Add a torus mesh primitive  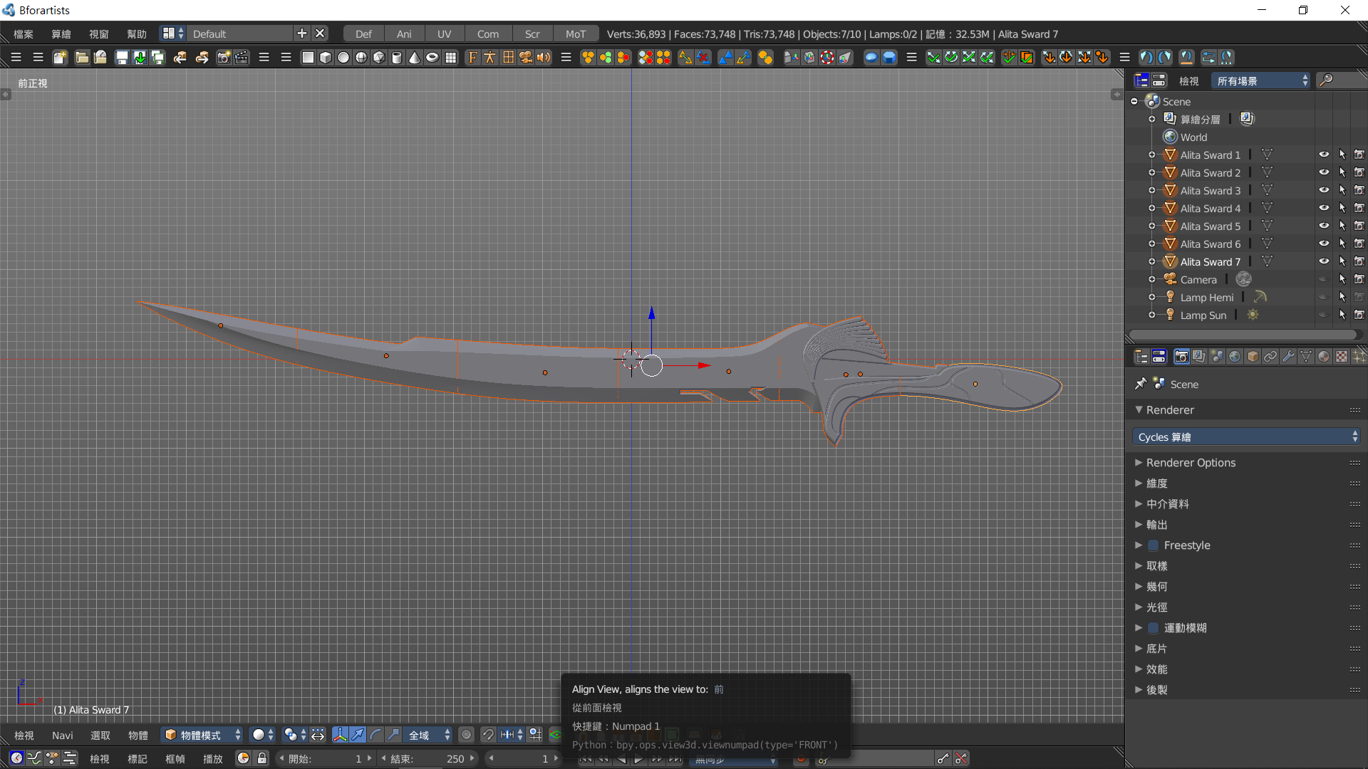432,58
